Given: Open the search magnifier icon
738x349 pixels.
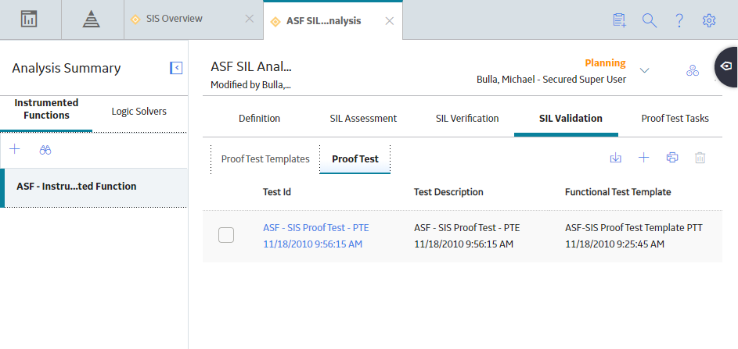Looking at the screenshot, I should pyautogui.click(x=650, y=20).
